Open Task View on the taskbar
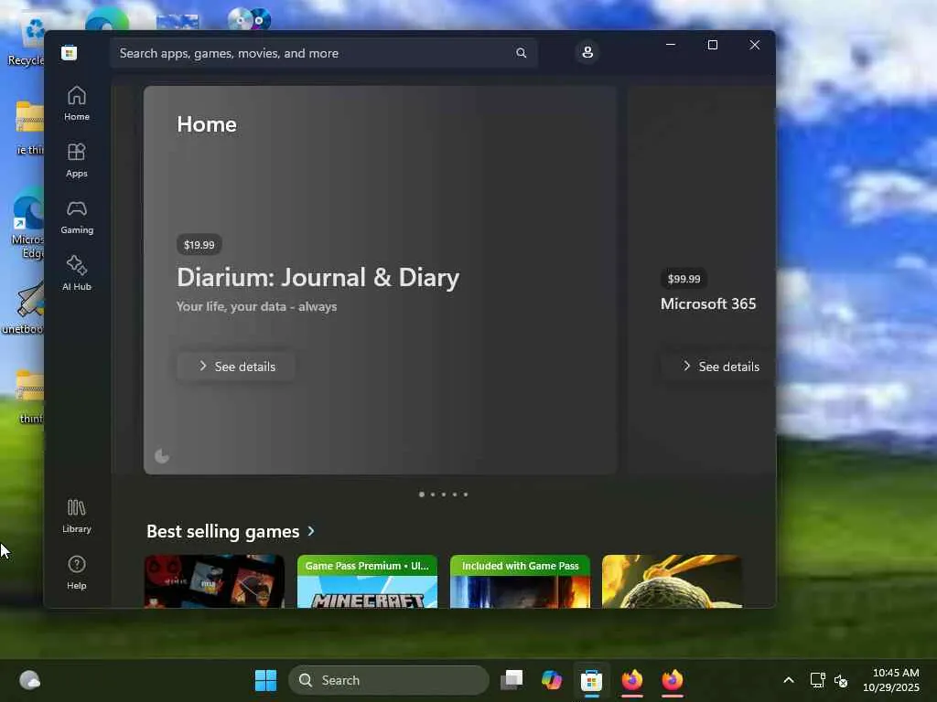Screen dimensions: 937x702 tap(512, 680)
